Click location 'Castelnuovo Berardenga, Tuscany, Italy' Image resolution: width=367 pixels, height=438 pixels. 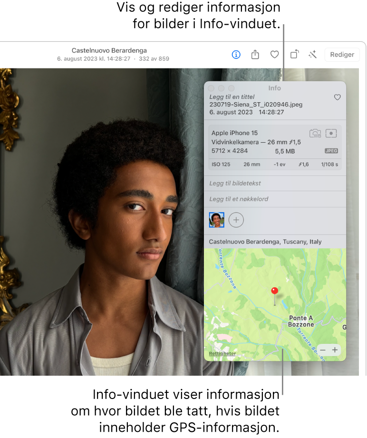tap(265, 242)
